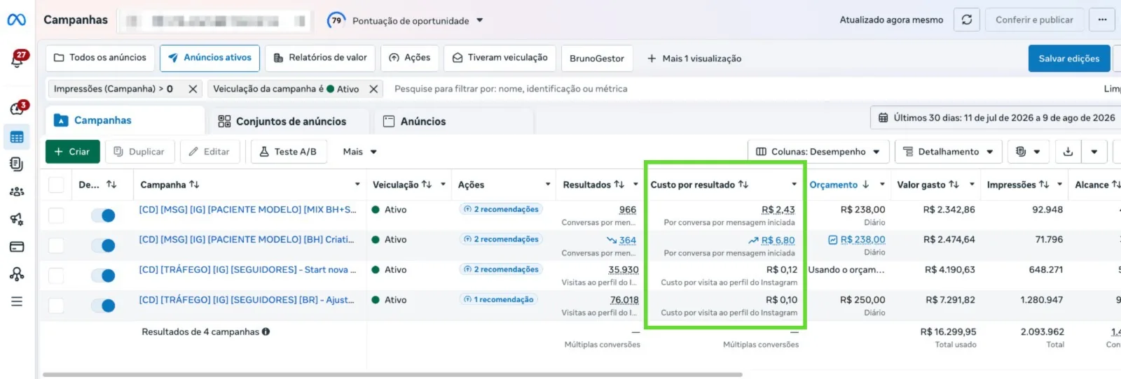
Task: Open the BrunoGestor saved view
Action: 597,59
